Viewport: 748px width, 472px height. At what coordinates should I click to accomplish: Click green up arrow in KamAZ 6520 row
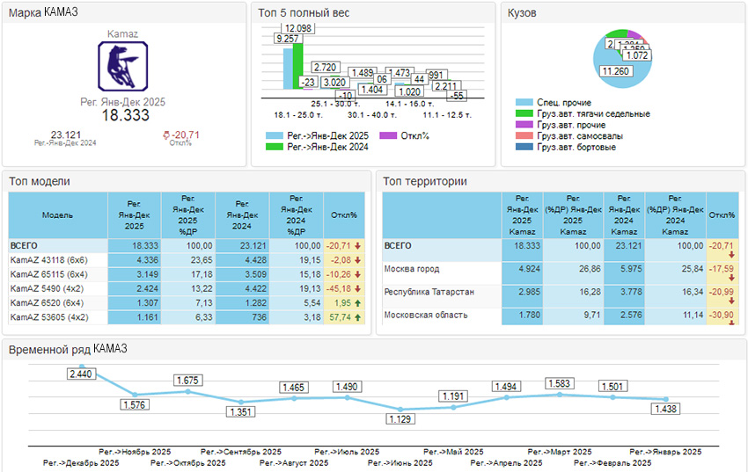[360, 302]
